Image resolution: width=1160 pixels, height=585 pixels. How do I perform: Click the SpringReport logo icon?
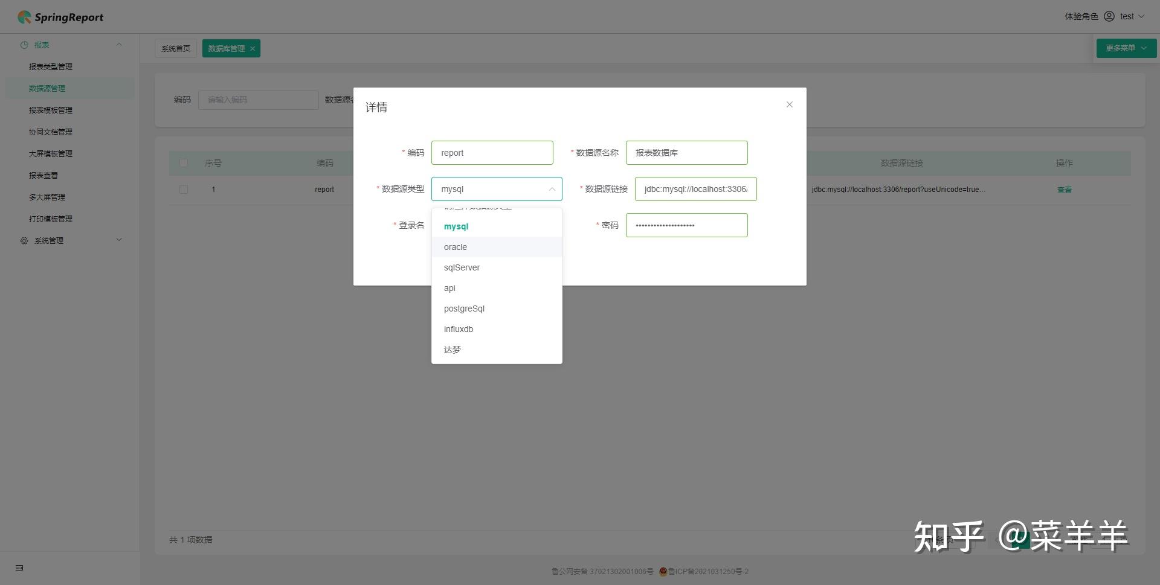click(x=24, y=16)
